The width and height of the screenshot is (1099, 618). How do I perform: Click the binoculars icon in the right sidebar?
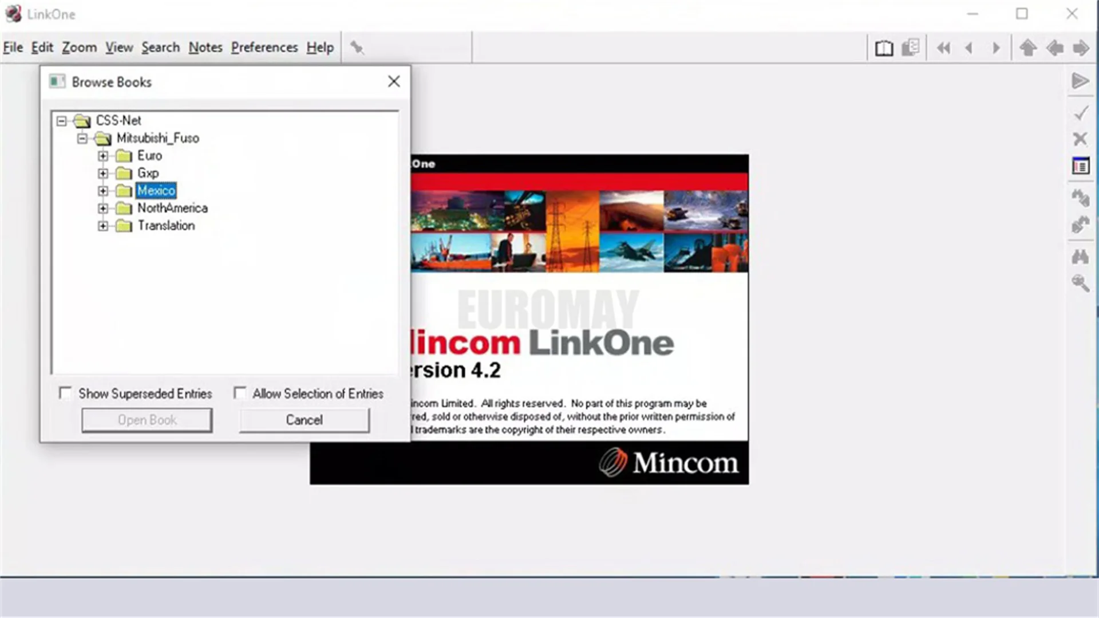[x=1080, y=256]
